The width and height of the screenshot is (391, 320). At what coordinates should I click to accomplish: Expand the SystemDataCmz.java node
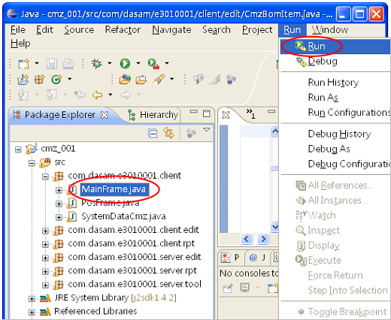(x=59, y=217)
